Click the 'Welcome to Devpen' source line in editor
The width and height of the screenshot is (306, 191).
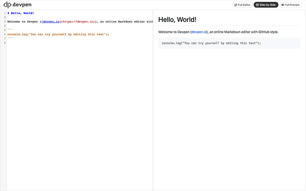tap(80, 22)
